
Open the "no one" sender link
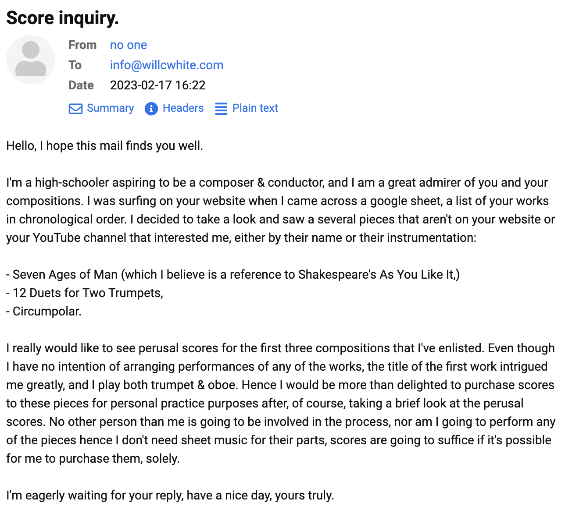(x=129, y=45)
